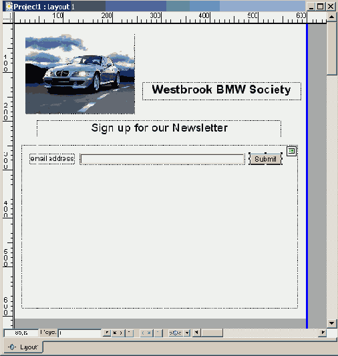
Task: Select the 'Sign up for our Newsletter' text box
Action: tap(159, 128)
